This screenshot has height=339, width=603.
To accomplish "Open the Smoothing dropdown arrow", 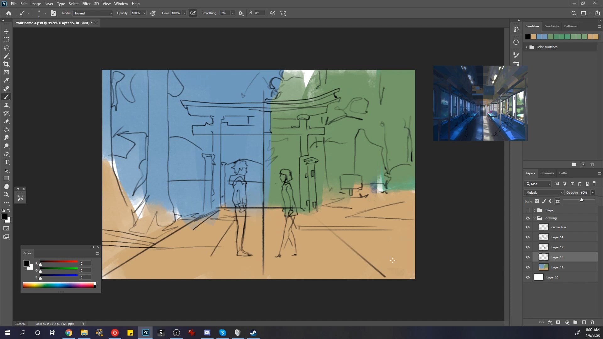I will (233, 13).
